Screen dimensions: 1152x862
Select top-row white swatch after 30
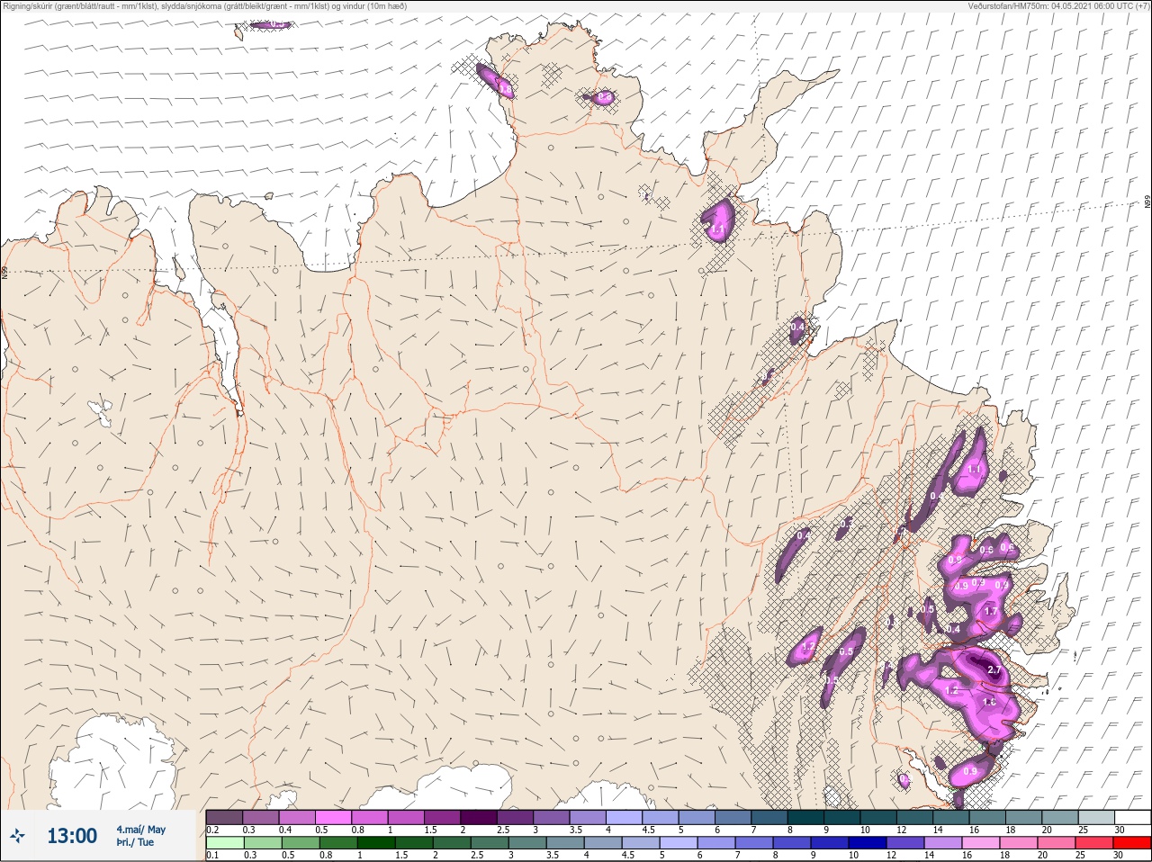(1133, 817)
